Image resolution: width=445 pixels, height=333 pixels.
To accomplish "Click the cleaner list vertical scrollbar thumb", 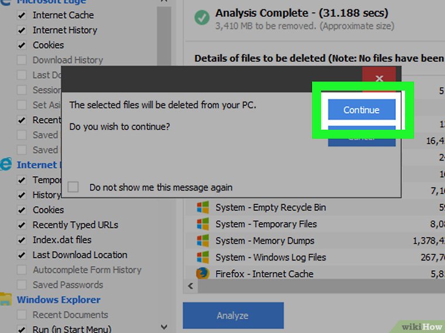I will coord(164,37).
